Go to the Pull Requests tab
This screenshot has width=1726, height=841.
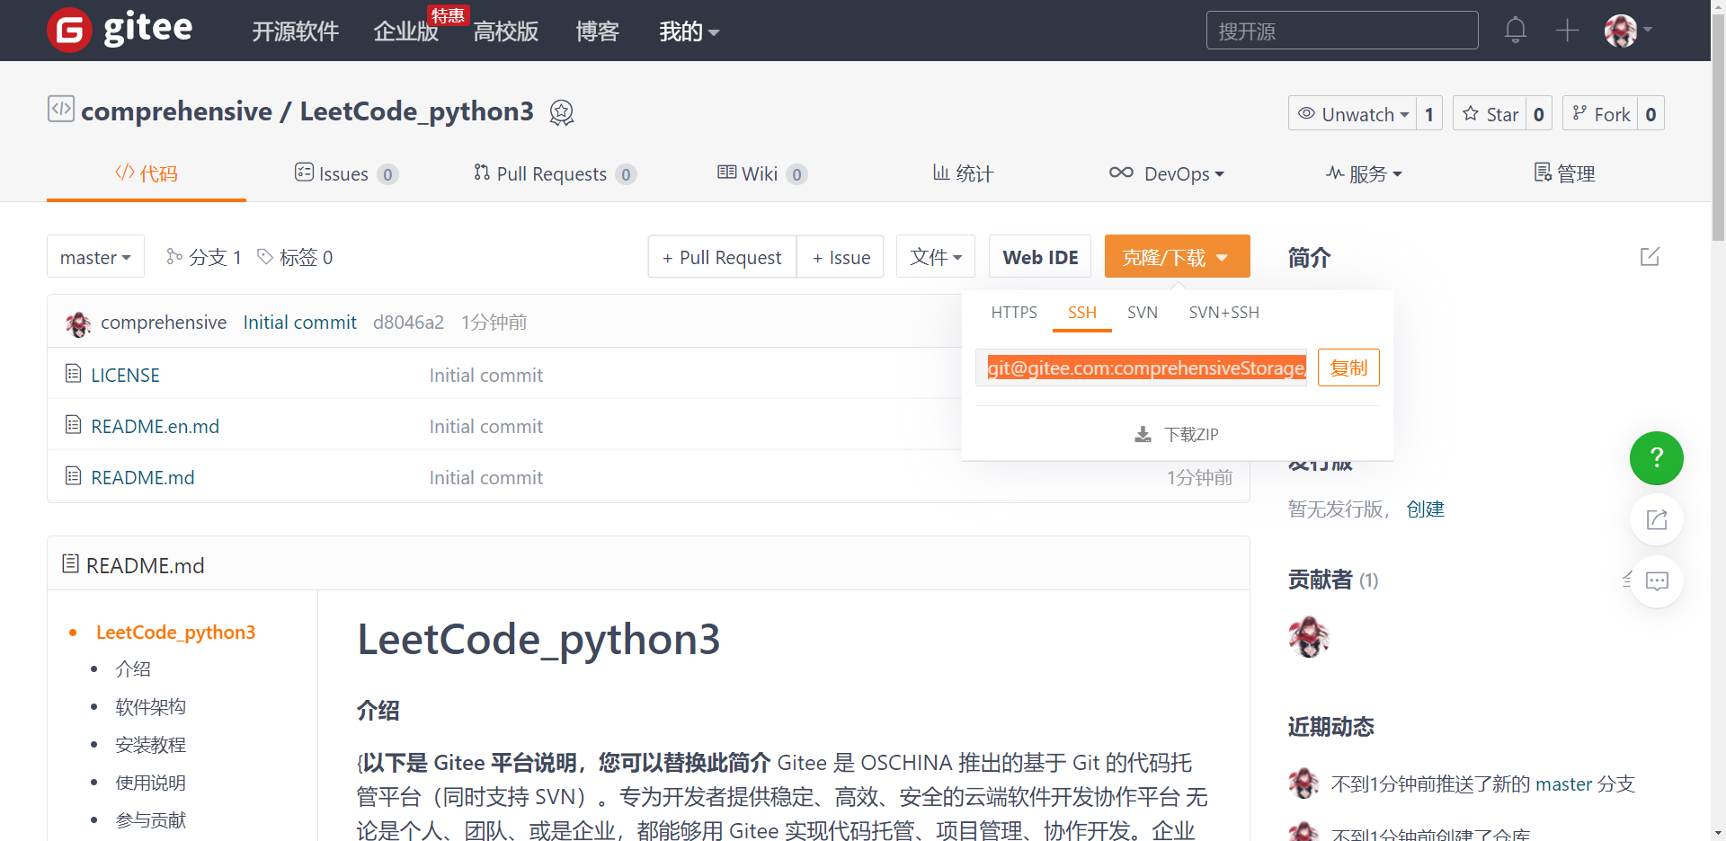(555, 173)
